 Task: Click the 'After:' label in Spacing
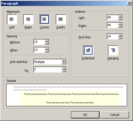click(x=14, y=50)
